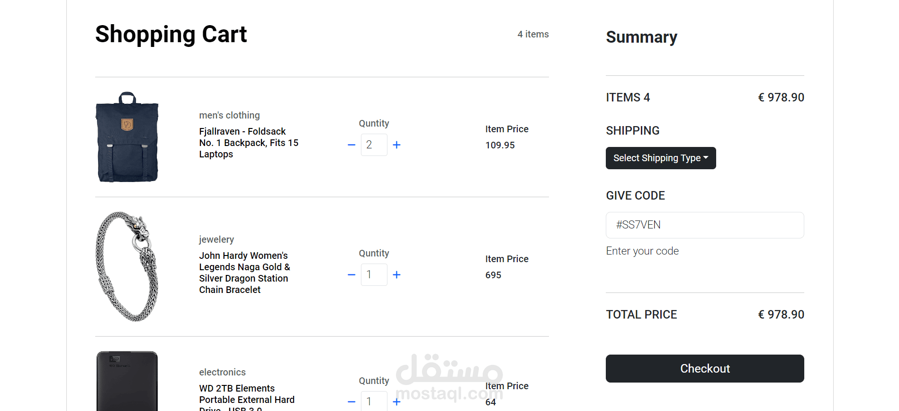899x411 pixels.
Task: Click the bracelet quantity field
Action: [x=374, y=274]
